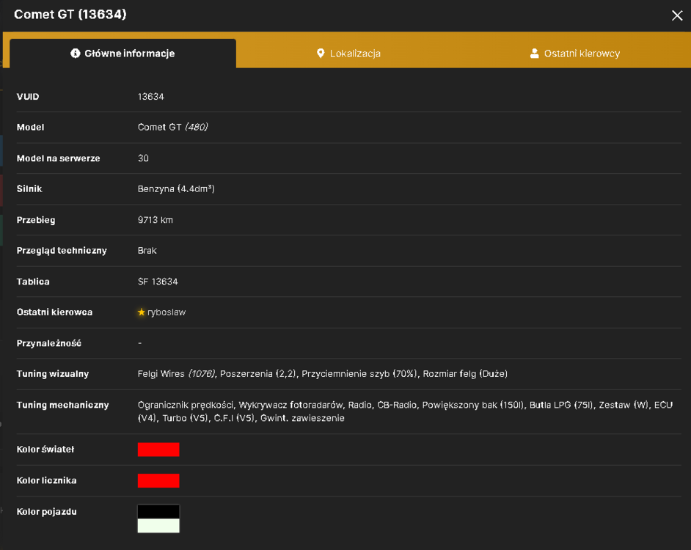
Task: Click the plate number SF 13634
Action: [x=158, y=281]
